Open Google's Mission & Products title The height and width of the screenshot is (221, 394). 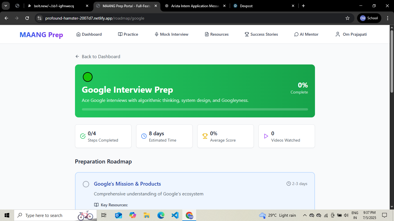pos(127,184)
